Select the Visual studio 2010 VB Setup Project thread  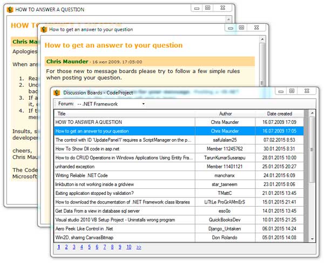pyautogui.click(x=179, y=220)
